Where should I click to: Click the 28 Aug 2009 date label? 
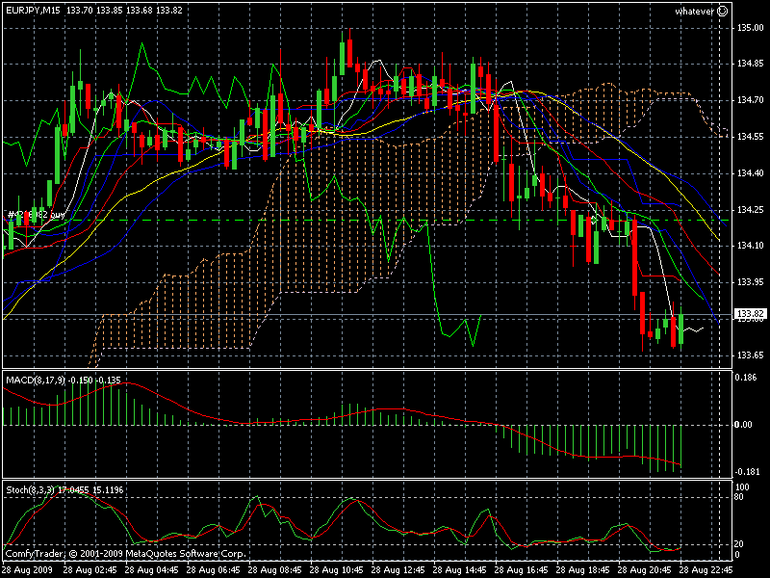tap(29, 569)
